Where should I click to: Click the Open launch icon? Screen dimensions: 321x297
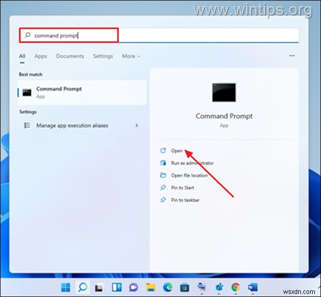pyautogui.click(x=163, y=151)
